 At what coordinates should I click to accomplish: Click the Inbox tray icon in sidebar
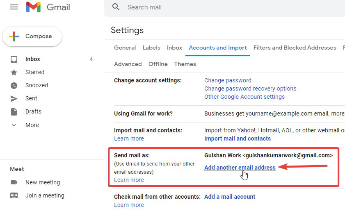pyautogui.click(x=14, y=59)
